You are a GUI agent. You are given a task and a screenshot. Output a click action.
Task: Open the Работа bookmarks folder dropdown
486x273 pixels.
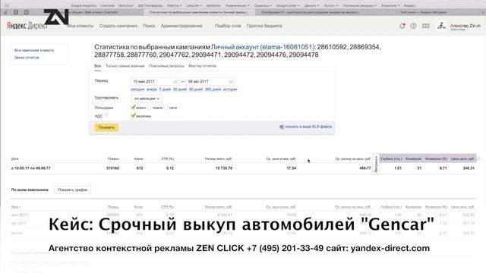click(174, 5)
